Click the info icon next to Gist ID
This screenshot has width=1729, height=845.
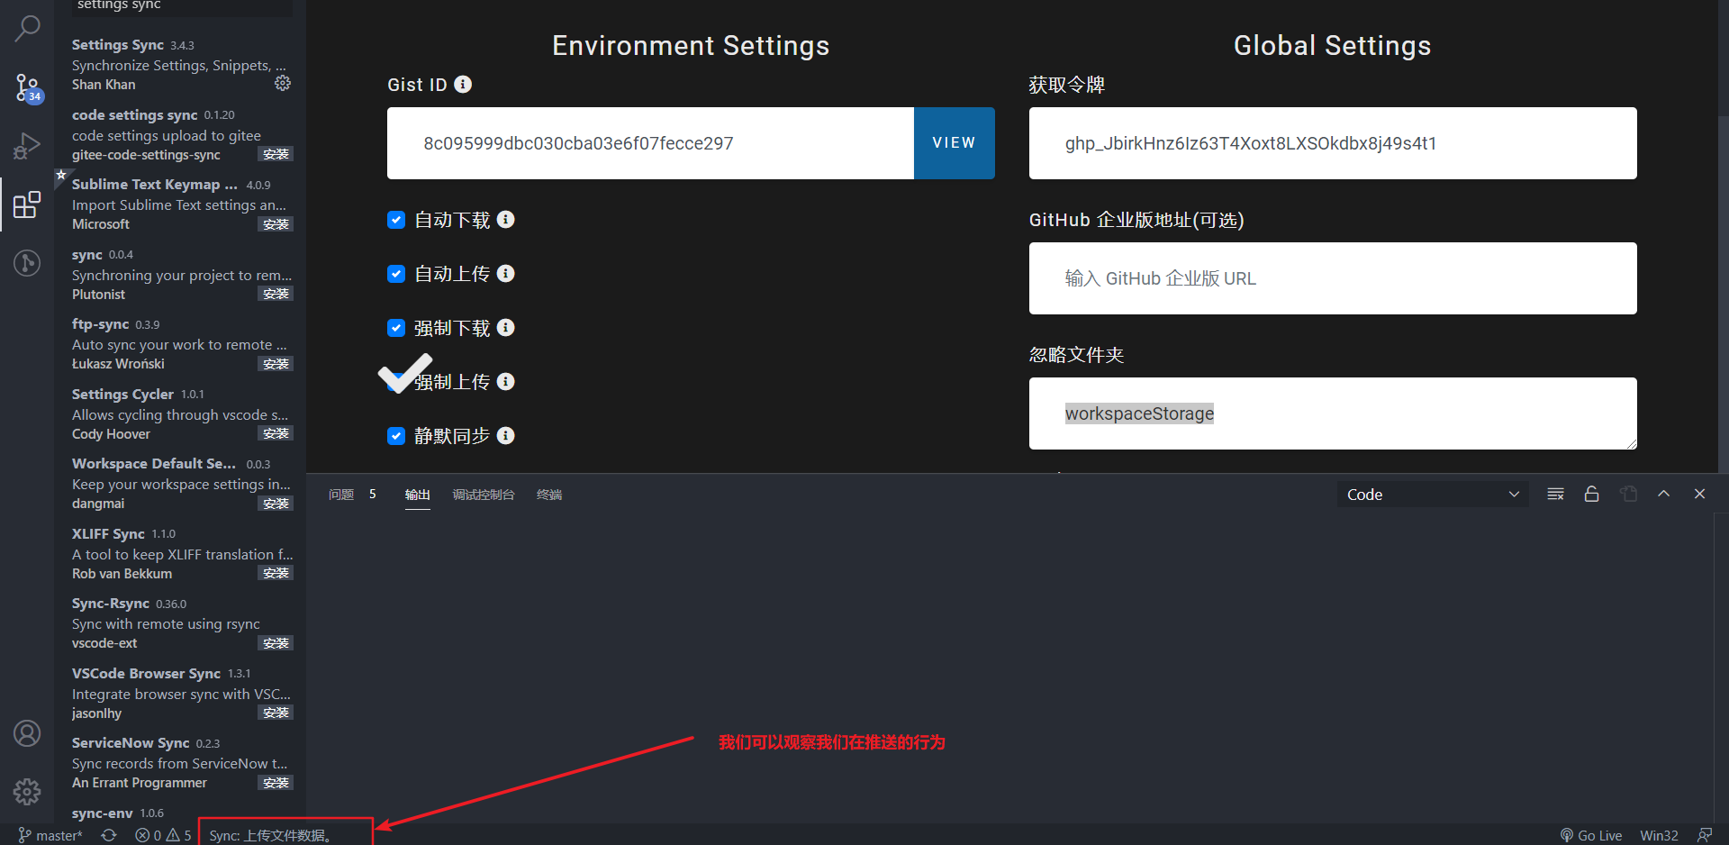point(463,84)
